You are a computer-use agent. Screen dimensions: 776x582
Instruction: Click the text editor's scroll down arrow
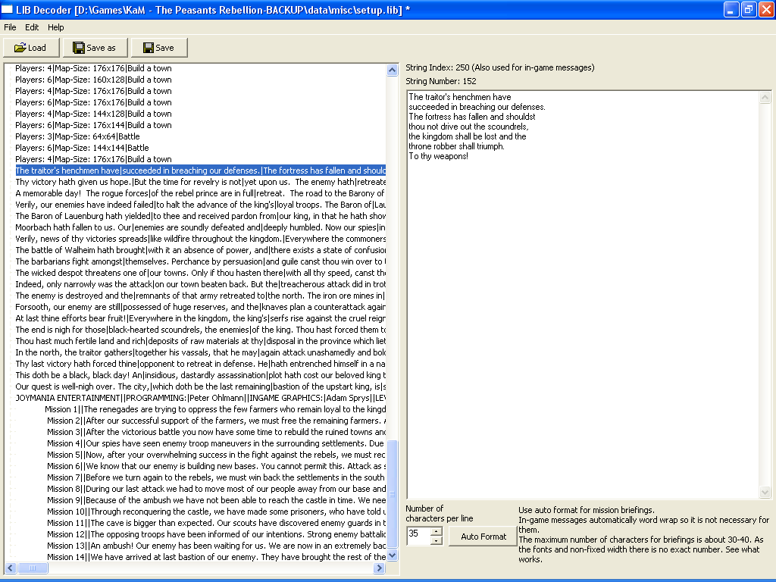pos(765,493)
